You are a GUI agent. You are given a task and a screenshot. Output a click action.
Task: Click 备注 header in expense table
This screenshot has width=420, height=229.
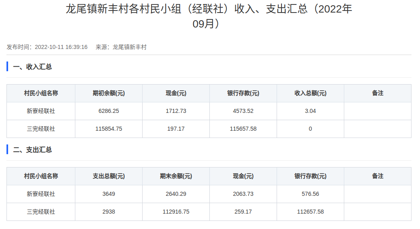378,176
